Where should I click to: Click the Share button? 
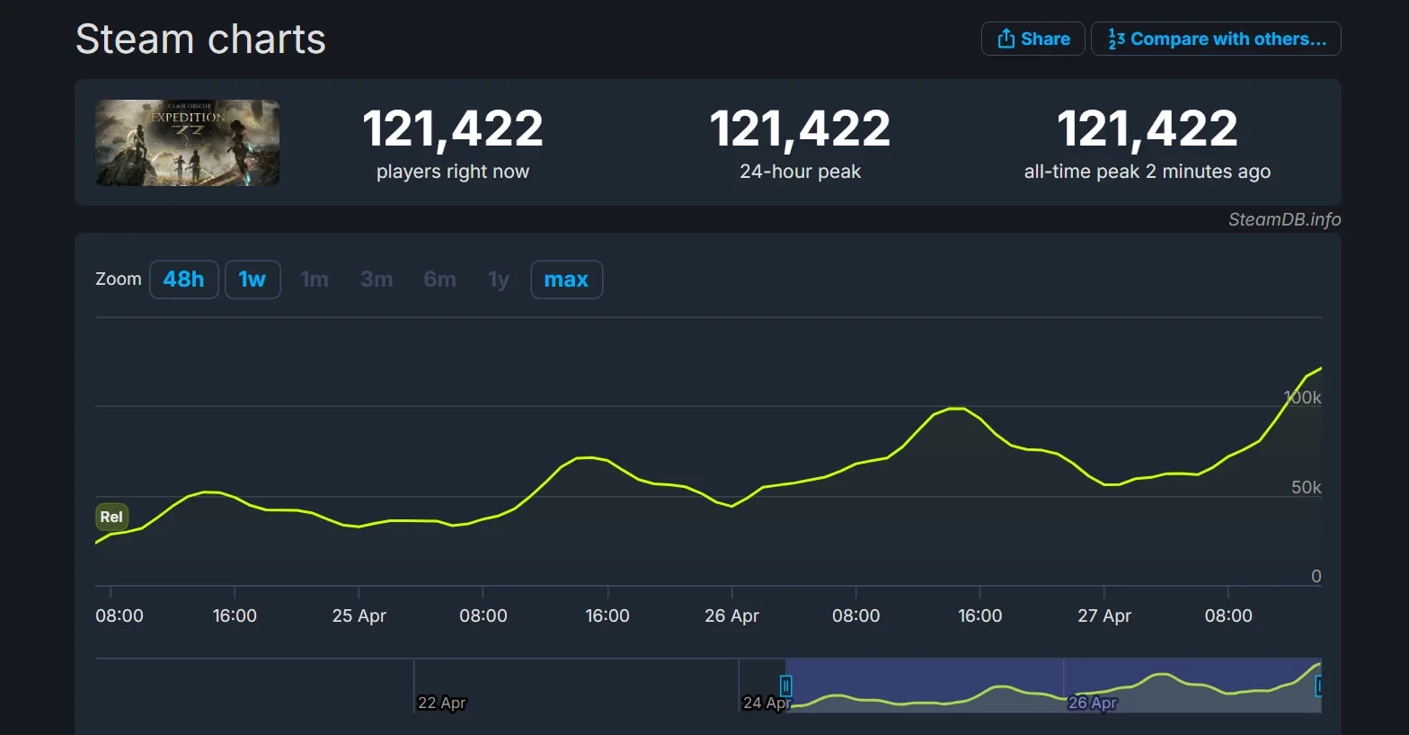(1033, 39)
